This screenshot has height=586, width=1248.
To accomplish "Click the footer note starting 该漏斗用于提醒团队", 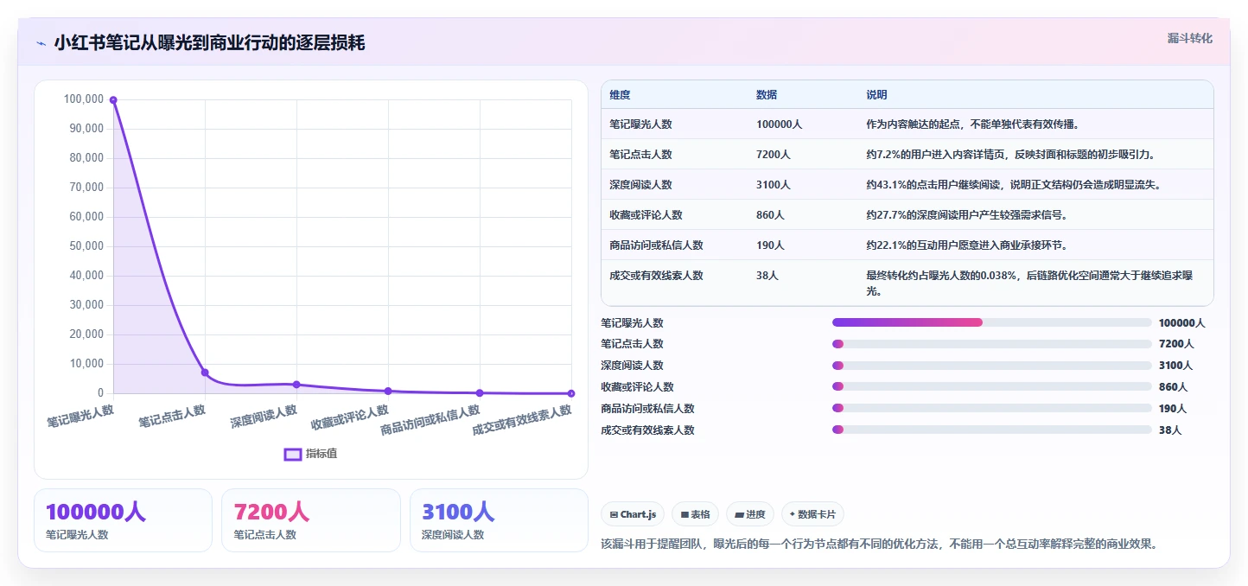I will click(x=878, y=545).
